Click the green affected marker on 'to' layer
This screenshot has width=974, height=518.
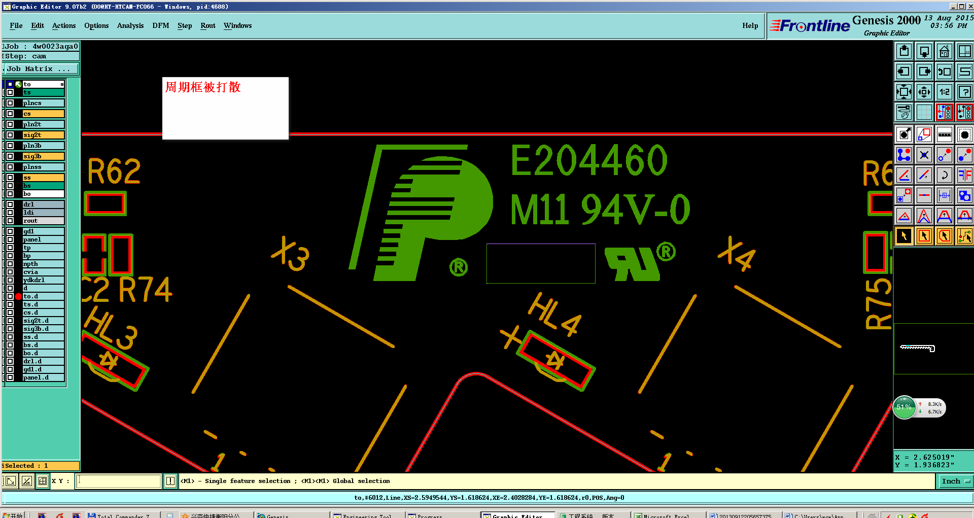(x=19, y=84)
